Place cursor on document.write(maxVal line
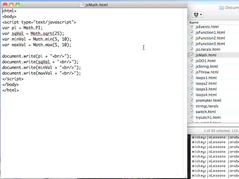 41,73
